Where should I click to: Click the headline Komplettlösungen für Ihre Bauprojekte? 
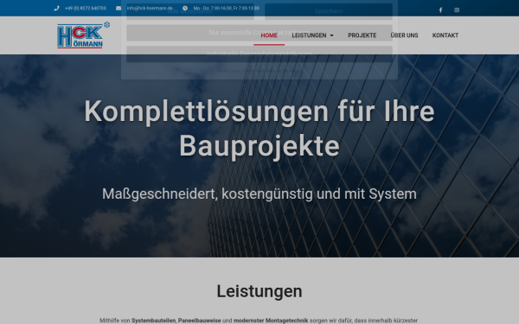[x=259, y=129]
